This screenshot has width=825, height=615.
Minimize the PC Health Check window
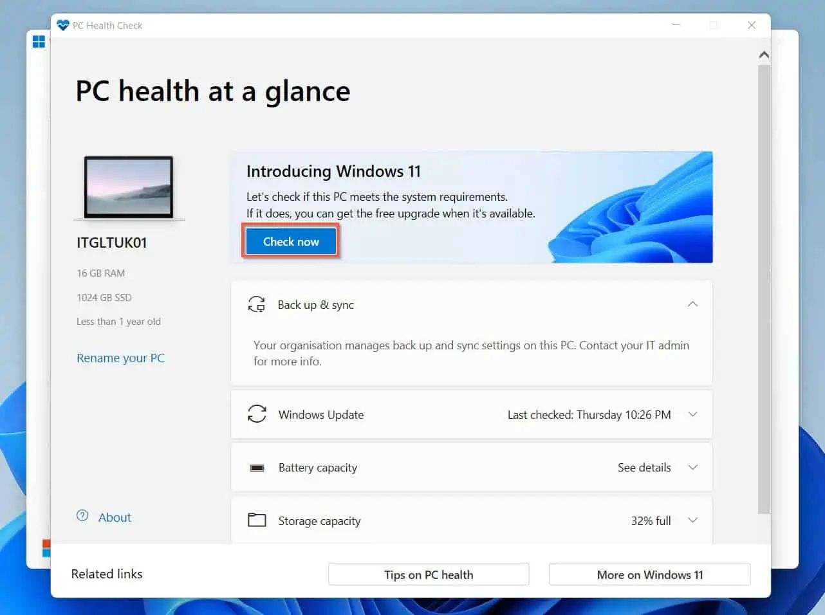coord(676,25)
